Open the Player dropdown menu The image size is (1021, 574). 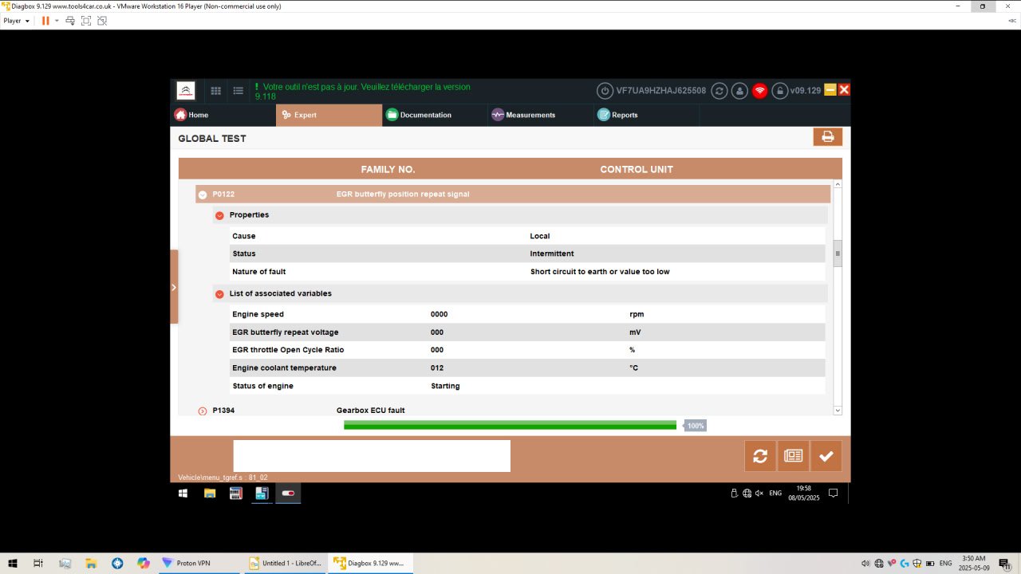click(17, 21)
